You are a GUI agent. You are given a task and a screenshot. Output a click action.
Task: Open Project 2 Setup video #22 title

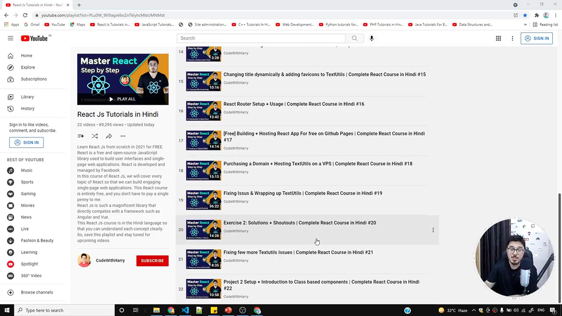[x=321, y=285]
